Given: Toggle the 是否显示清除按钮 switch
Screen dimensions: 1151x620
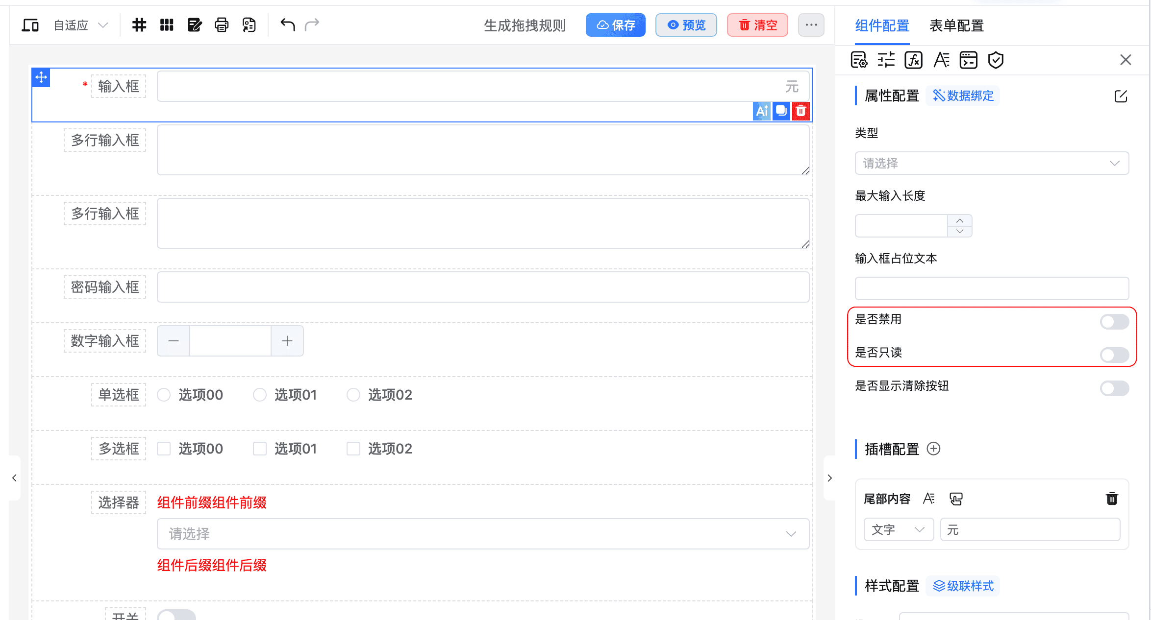Looking at the screenshot, I should 1114,388.
